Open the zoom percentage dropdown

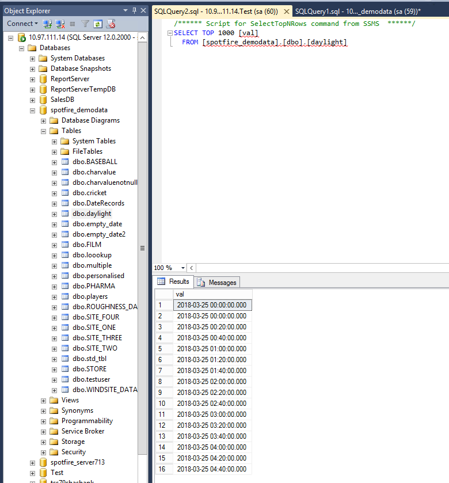182,268
